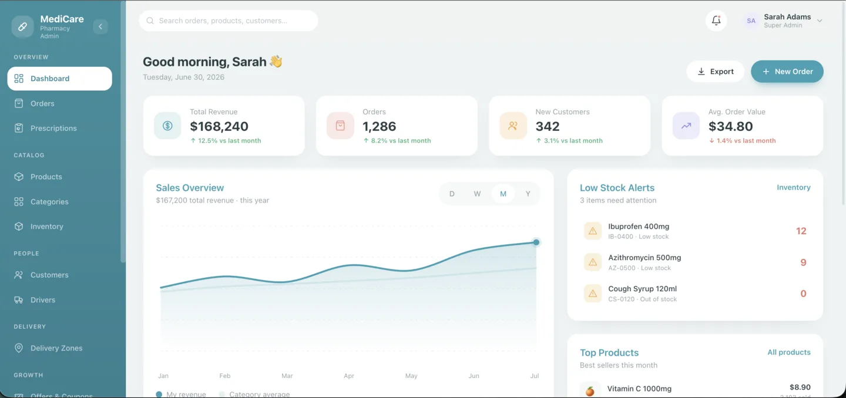Click the Customers people icon in the sidebar
This screenshot has width=846, height=398.
click(19, 275)
